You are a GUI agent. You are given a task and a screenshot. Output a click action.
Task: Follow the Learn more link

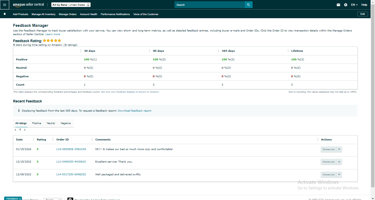(x=53, y=34)
